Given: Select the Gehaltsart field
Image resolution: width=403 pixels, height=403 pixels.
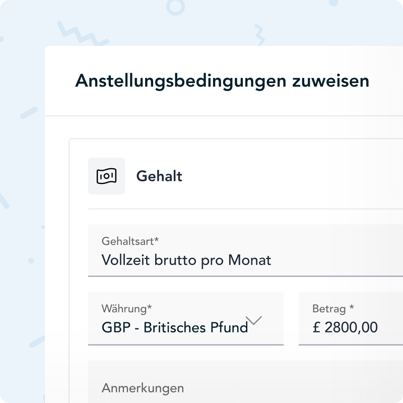Looking at the screenshot, I should pos(245,250).
